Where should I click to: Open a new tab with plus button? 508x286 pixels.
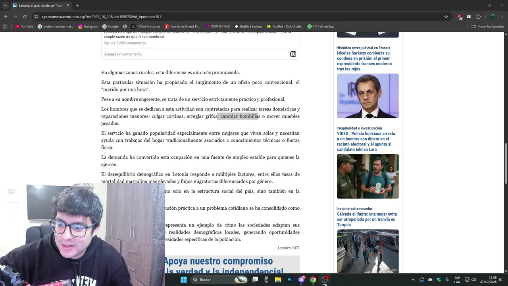click(77, 6)
